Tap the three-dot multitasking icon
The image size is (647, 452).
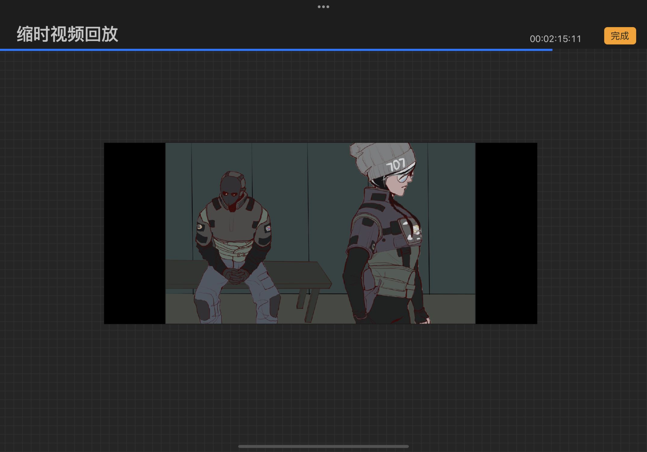coord(323,7)
